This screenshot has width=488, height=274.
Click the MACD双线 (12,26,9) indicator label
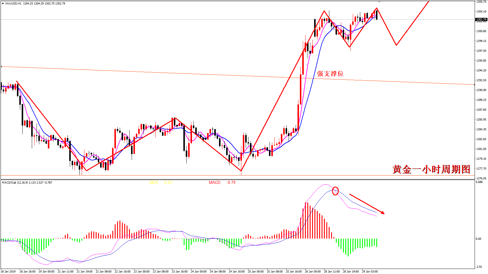(x=15, y=183)
